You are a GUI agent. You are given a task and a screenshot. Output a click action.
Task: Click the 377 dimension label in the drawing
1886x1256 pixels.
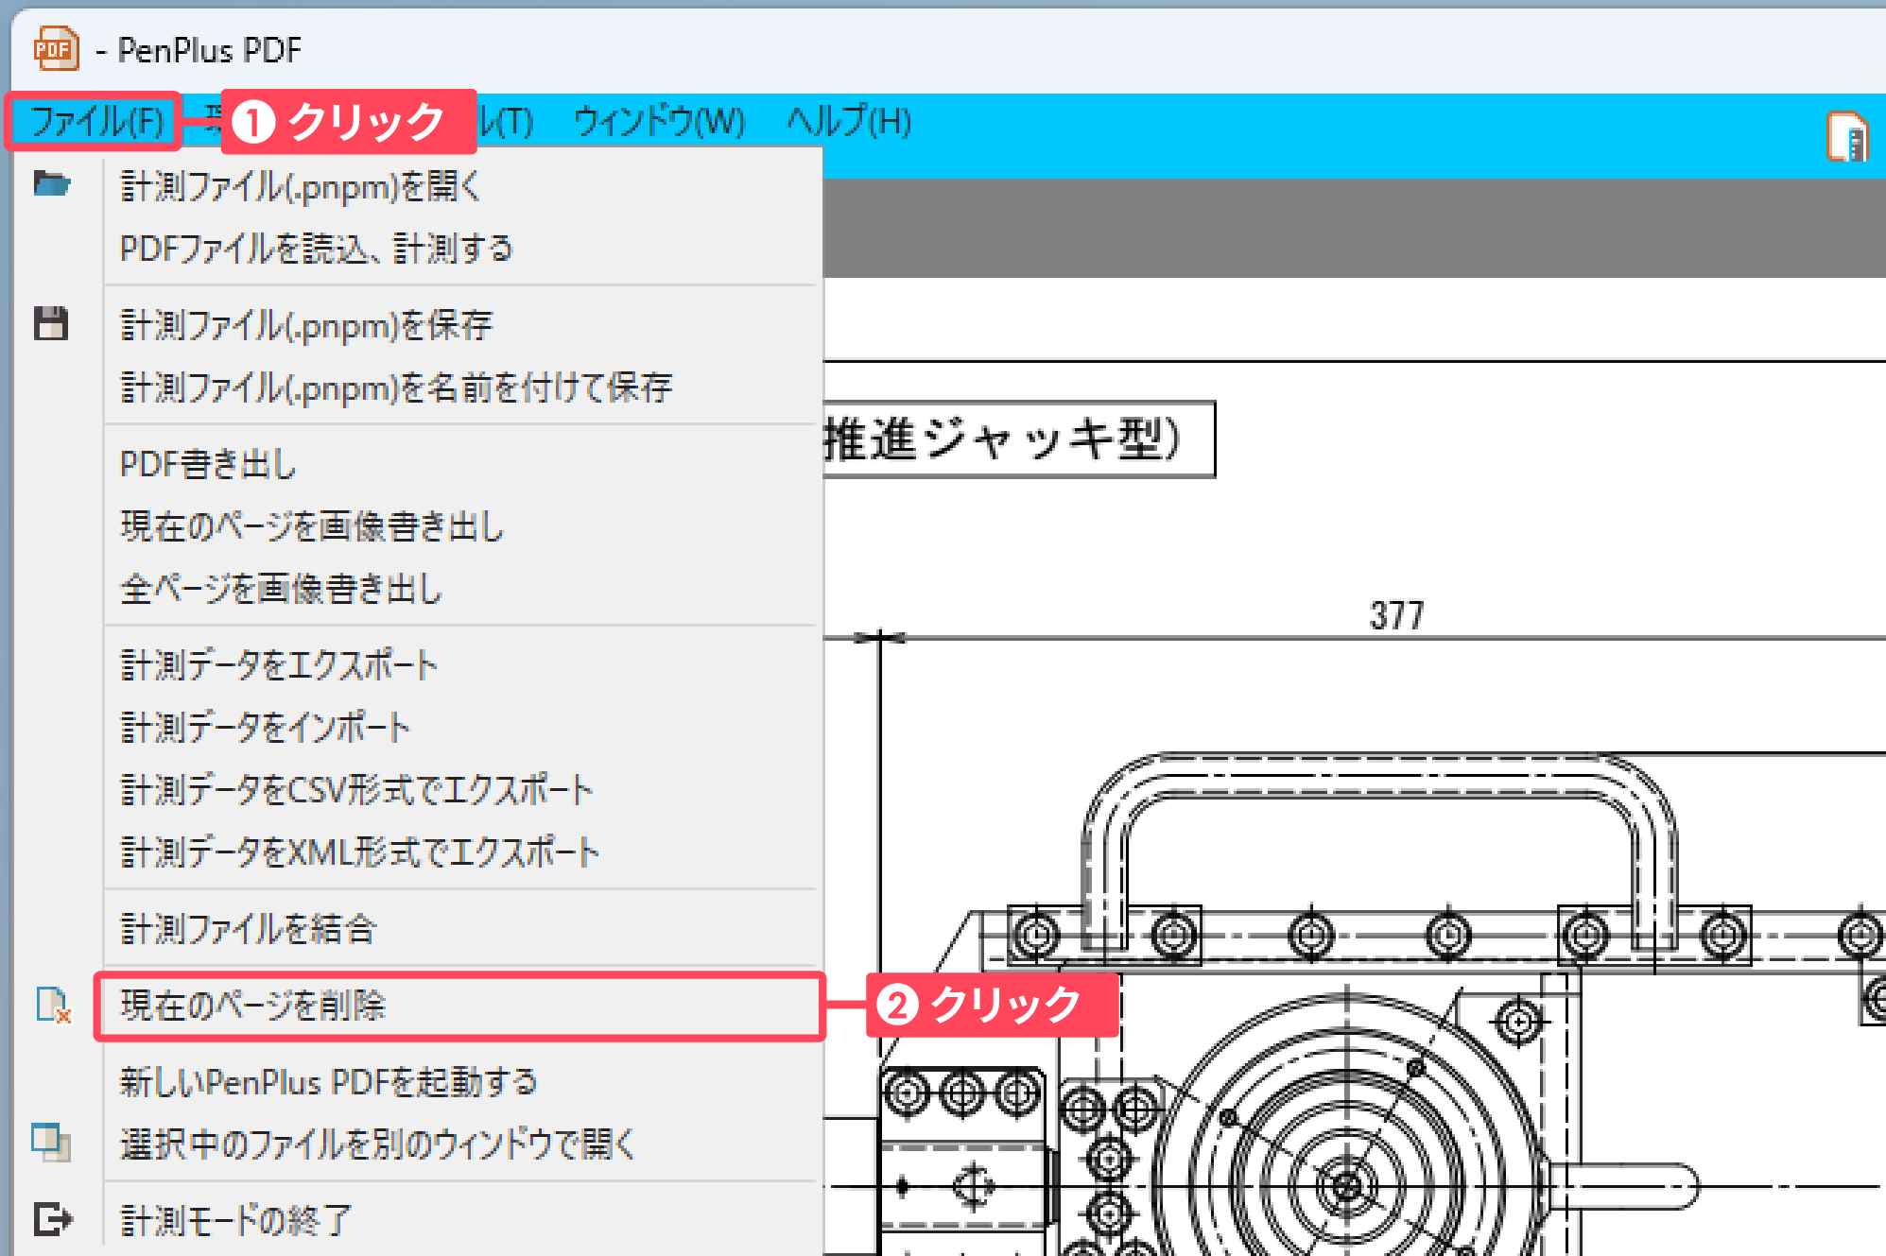(1396, 616)
